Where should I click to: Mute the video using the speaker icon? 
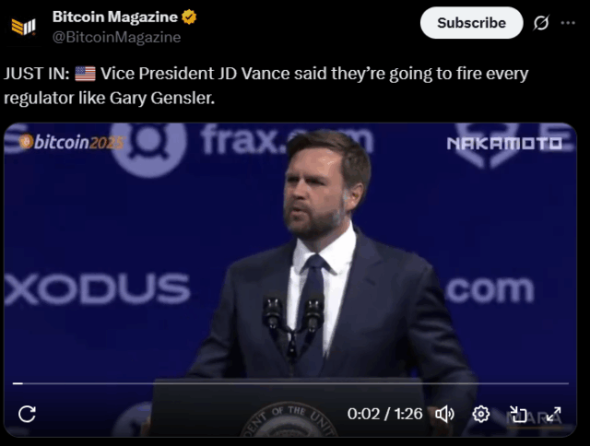[444, 414]
